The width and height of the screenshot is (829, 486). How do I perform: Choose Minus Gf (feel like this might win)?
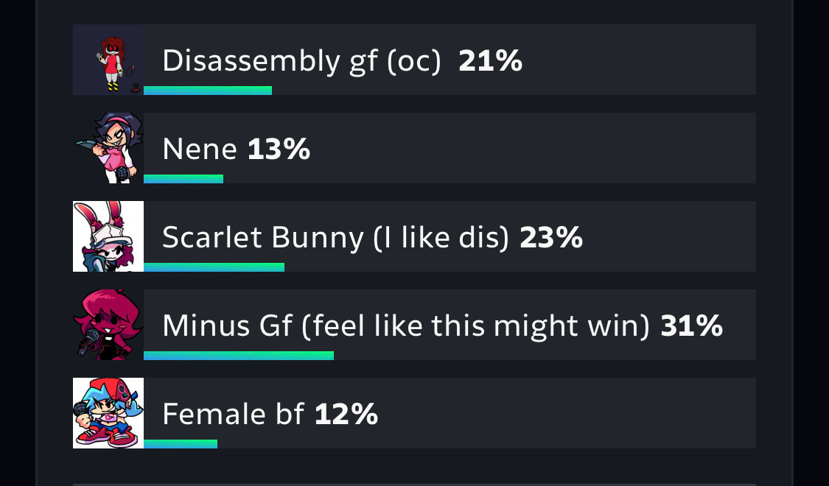405,326
